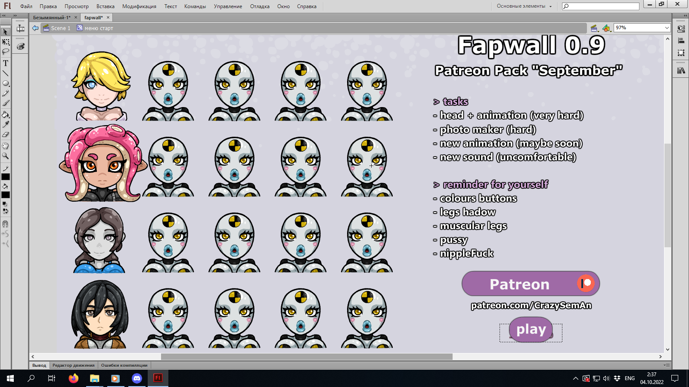The image size is (689, 387).
Task: Open the Модификация menu
Action: pyautogui.click(x=139, y=6)
